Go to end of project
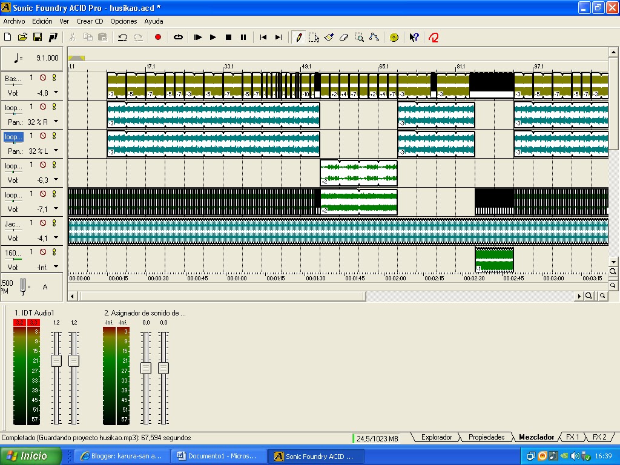The width and height of the screenshot is (620, 465). tap(279, 37)
